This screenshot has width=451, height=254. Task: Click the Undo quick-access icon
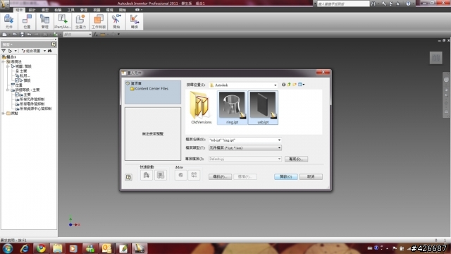click(29, 35)
